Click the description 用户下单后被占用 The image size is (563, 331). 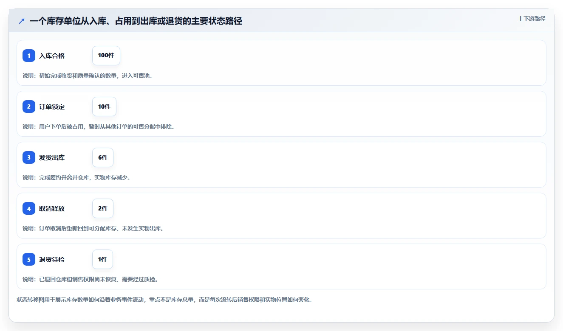[61, 126]
